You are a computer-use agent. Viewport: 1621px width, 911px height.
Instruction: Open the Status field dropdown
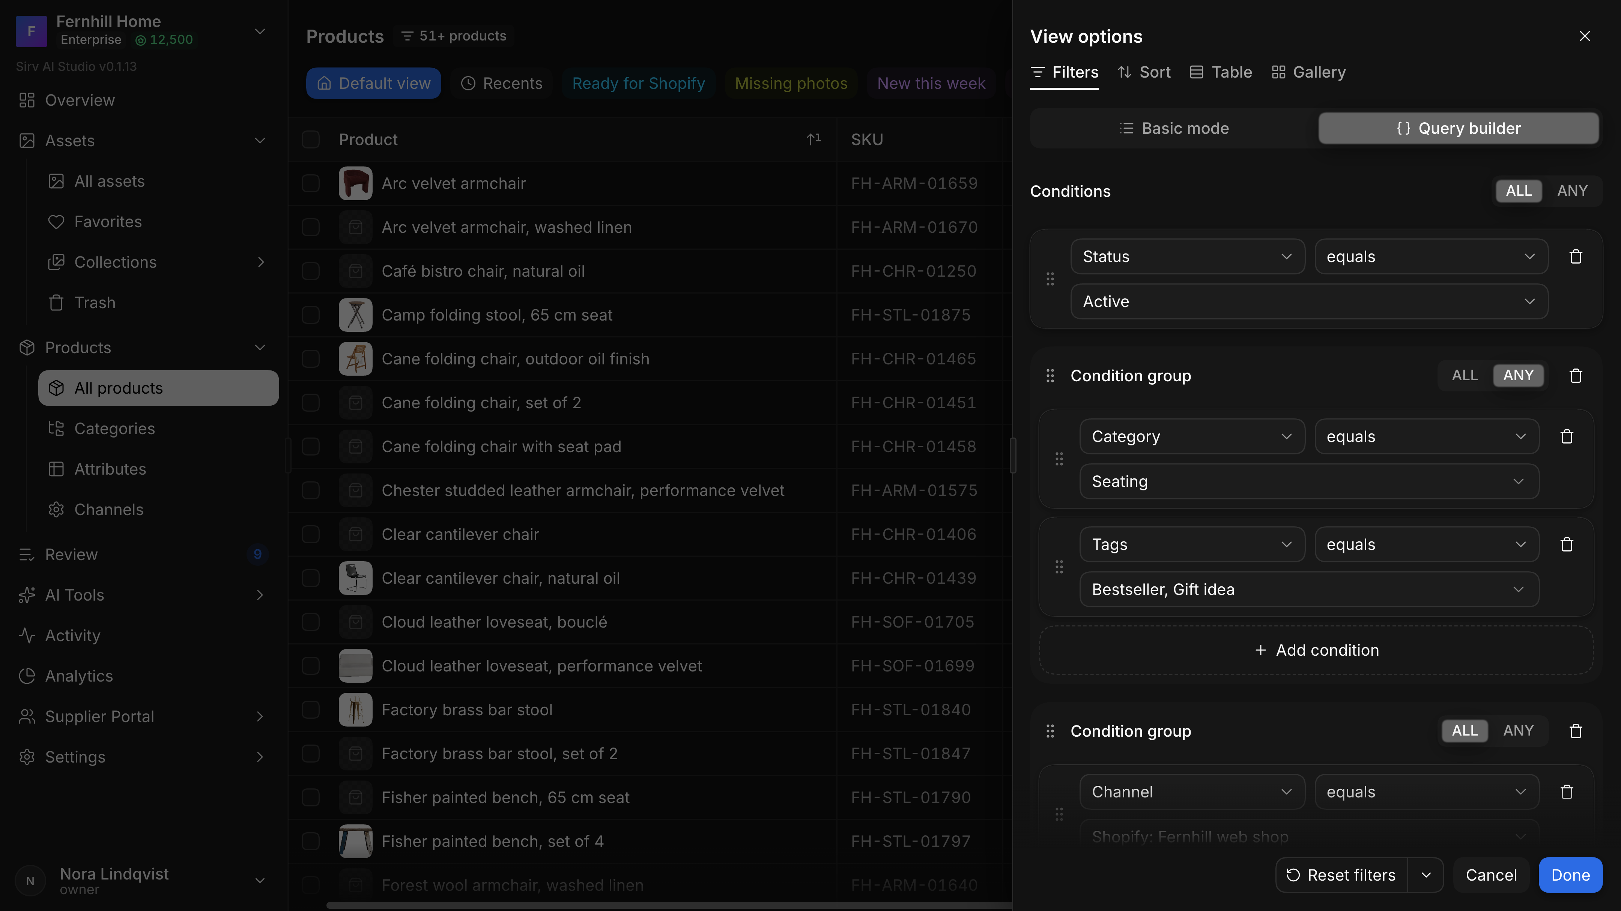pyautogui.click(x=1188, y=256)
